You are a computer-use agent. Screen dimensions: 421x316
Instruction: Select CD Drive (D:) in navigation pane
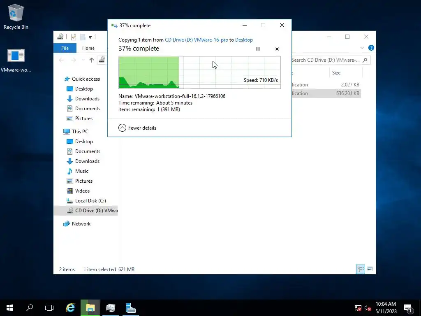86,211
